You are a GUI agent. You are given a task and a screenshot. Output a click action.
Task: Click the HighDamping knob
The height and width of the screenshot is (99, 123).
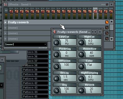coord(81,78)
